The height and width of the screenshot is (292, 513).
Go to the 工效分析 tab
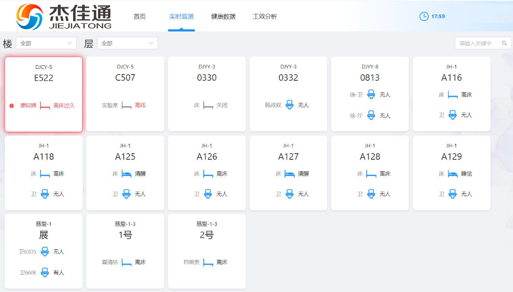(x=265, y=16)
